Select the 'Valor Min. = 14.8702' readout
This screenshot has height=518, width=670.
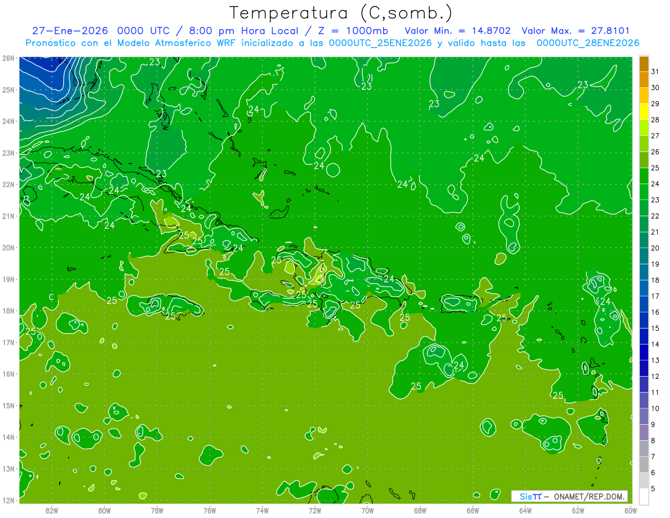[x=457, y=31]
